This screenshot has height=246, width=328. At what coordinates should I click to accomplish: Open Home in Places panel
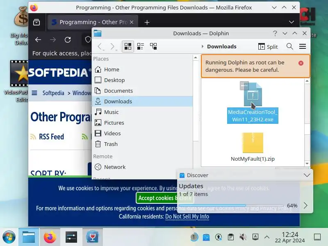point(142,69)
